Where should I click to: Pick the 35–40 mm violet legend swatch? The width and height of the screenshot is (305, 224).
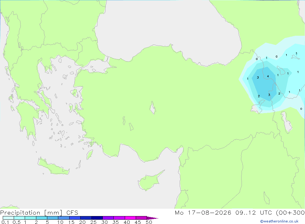pyautogui.click(x=119, y=218)
